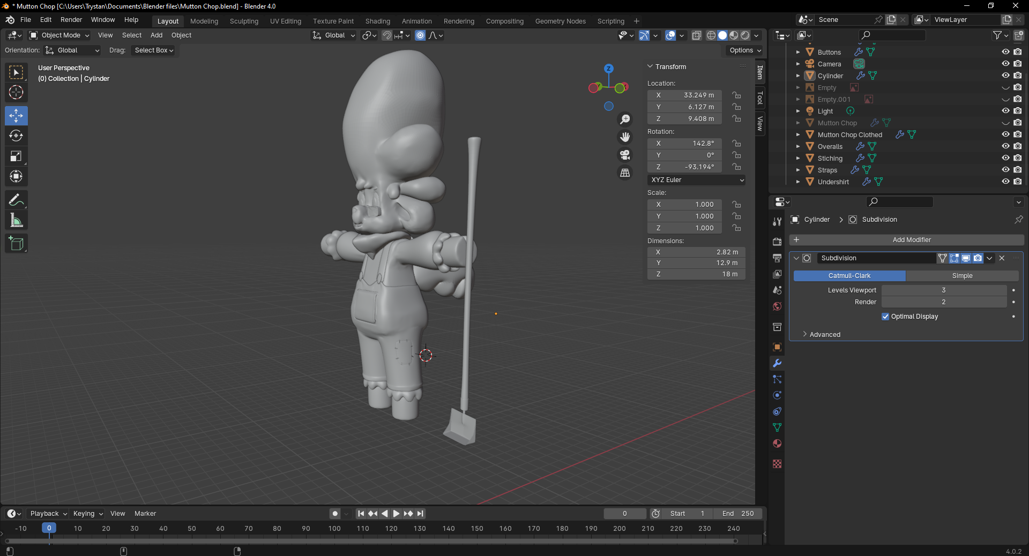Open the XYZ Euler rotation mode dropdown
Viewport: 1029px width, 556px height.
[x=696, y=180]
